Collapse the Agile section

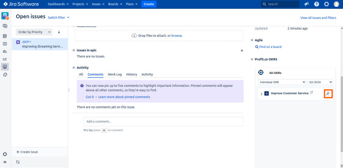coord(252,40)
